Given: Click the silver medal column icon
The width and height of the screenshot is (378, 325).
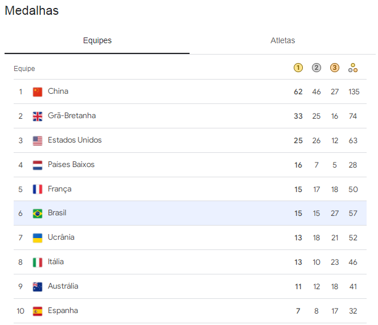Looking at the screenshot, I should tap(317, 68).
